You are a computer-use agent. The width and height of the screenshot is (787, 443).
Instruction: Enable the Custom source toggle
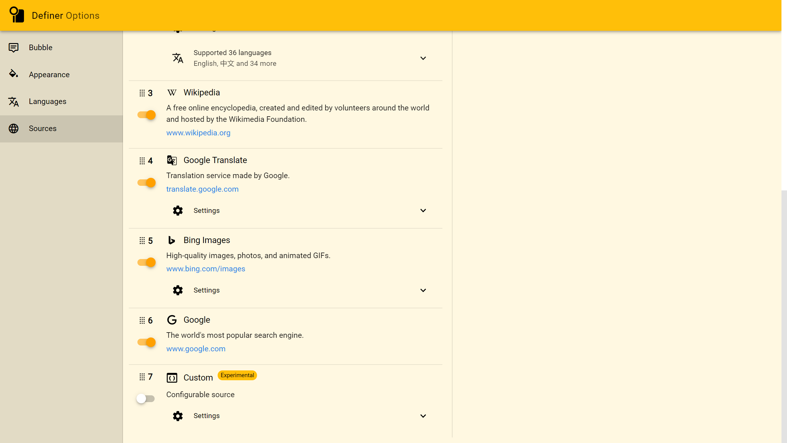[x=145, y=399]
